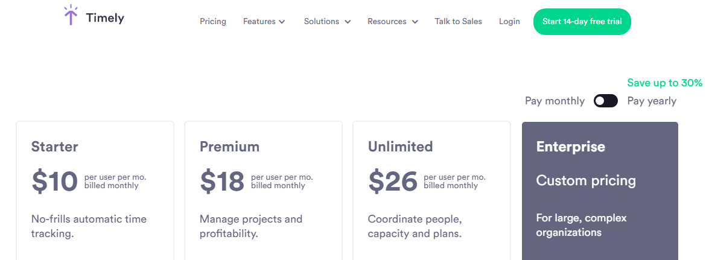709x260 pixels.
Task: Expand the Solutions dropdown chevron
Action: tap(348, 22)
